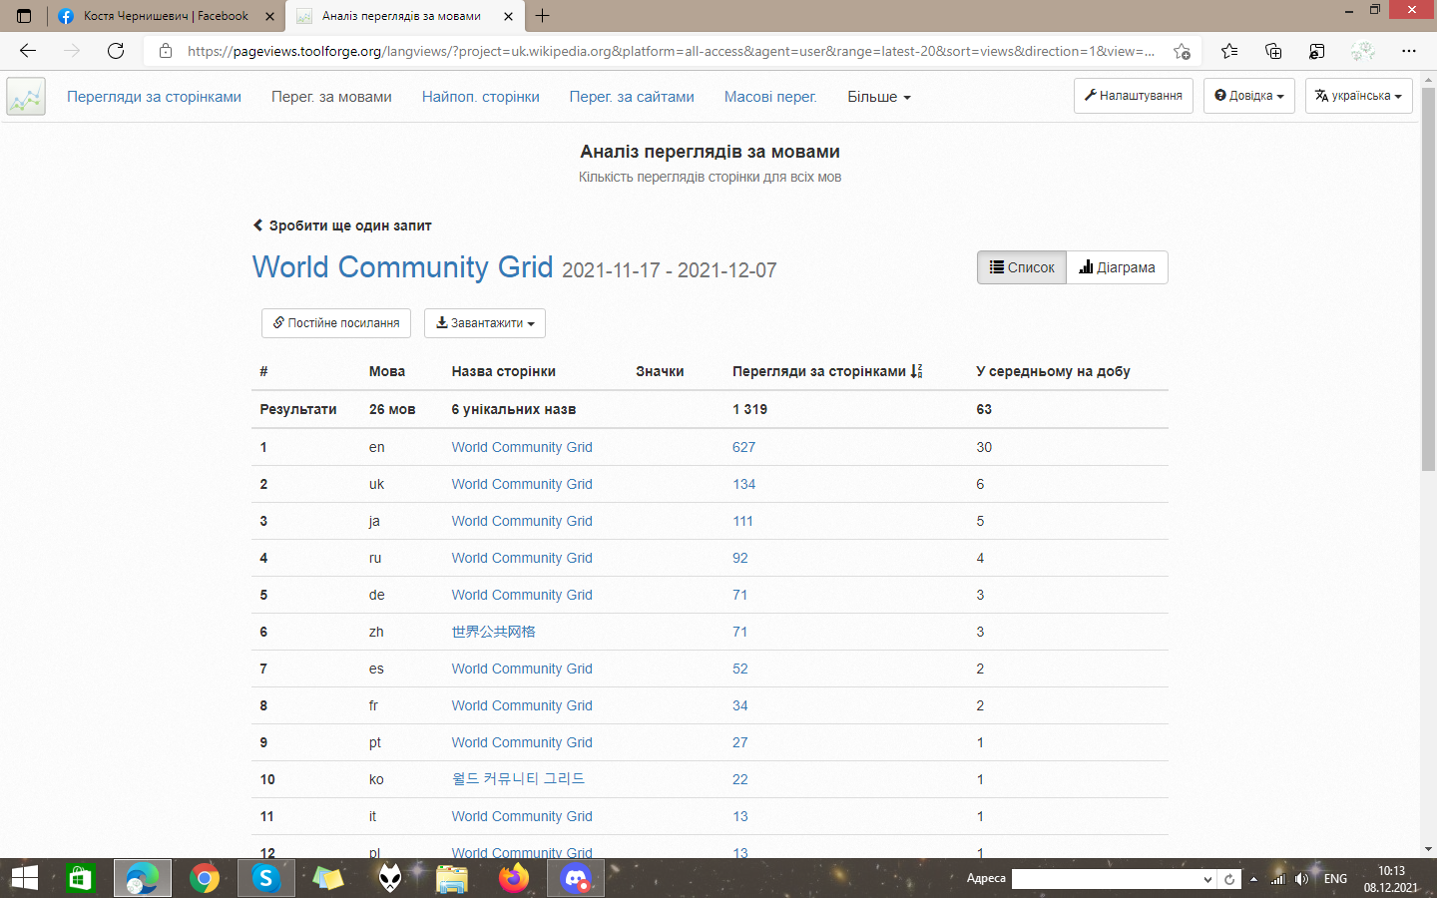Show hidden system tray icons

(x=1253, y=879)
